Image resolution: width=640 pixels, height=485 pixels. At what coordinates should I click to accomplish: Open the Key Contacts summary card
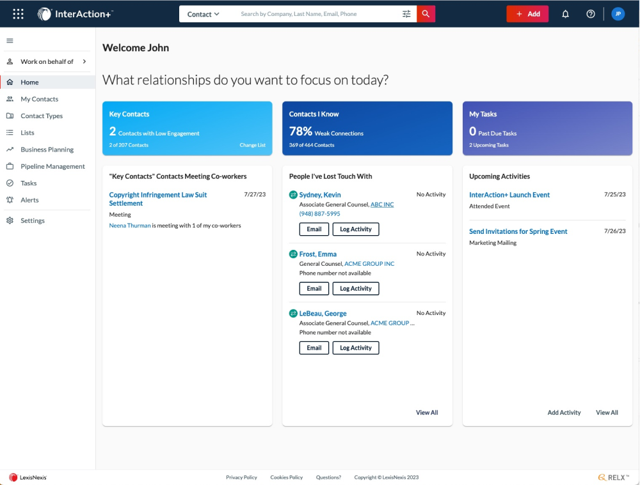[x=188, y=128]
